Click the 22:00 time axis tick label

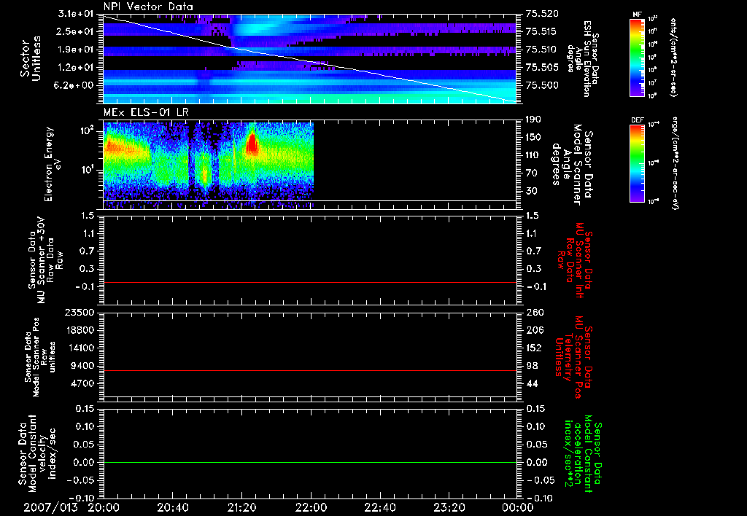311,507
